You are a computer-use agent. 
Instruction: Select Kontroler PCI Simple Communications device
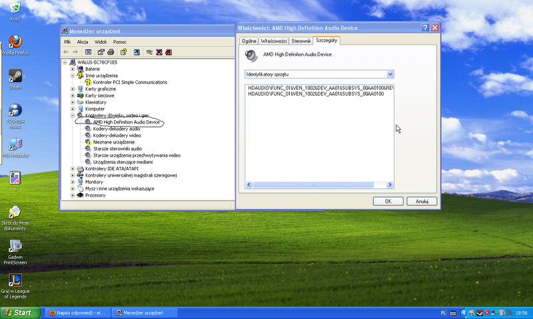(130, 82)
